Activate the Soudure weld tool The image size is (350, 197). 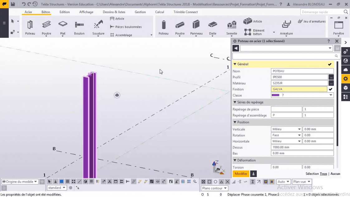[x=98, y=27]
